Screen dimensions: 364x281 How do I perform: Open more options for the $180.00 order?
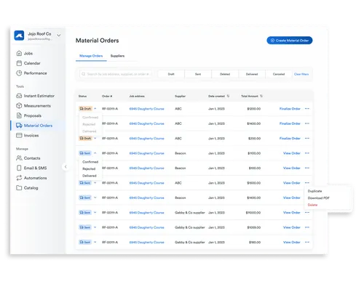pos(307,242)
